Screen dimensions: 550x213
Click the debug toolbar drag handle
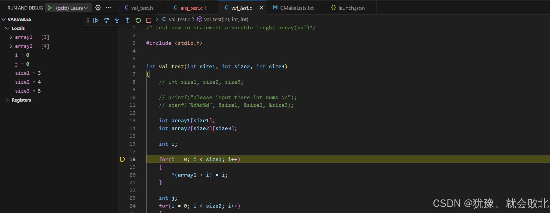pos(88,20)
